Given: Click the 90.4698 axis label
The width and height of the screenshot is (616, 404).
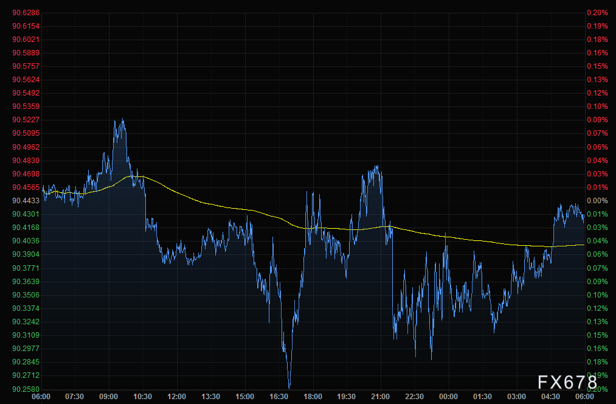Looking at the screenshot, I should click(26, 173).
